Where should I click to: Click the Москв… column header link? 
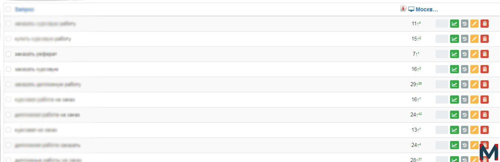[x=427, y=9]
